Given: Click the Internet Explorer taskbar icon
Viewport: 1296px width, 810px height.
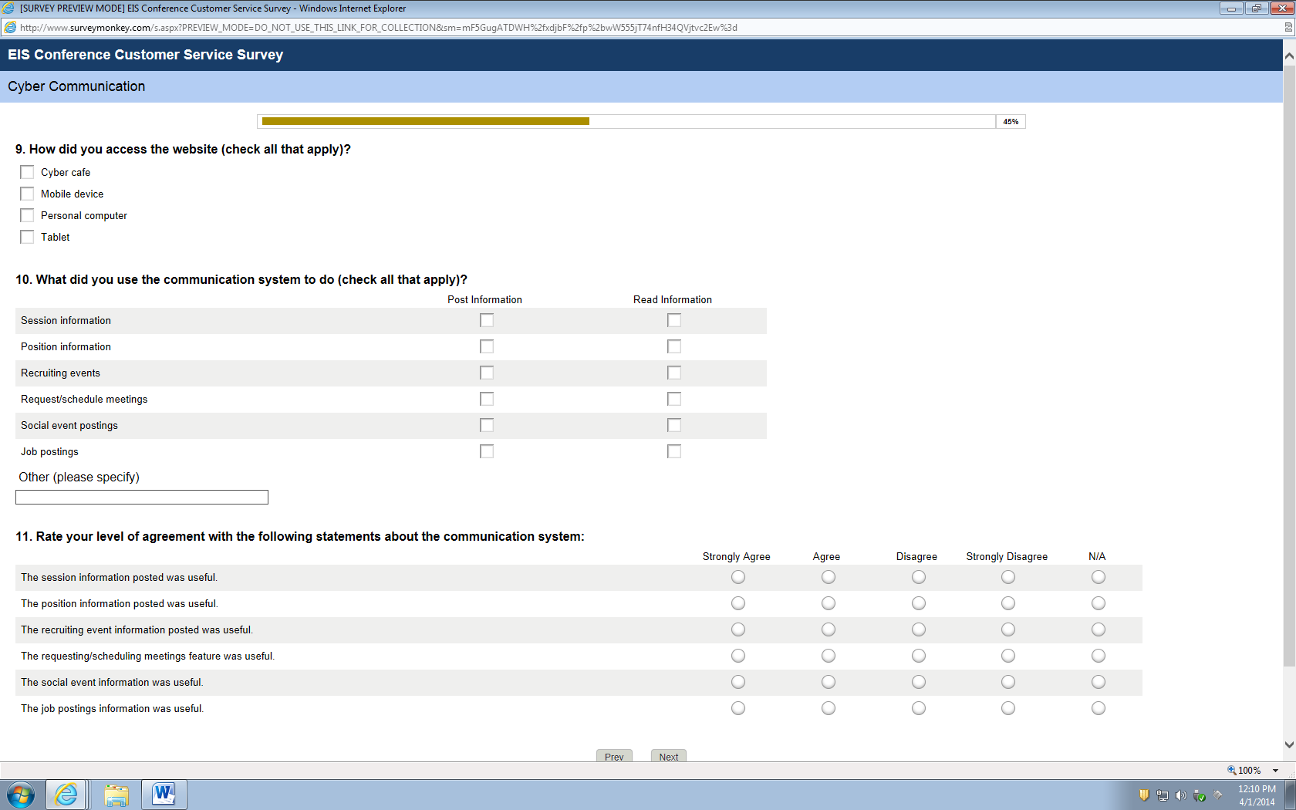Looking at the screenshot, I should (x=66, y=795).
